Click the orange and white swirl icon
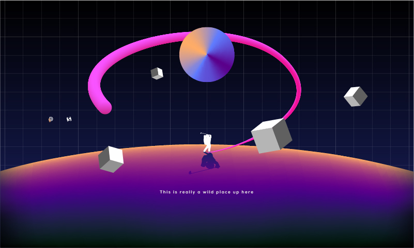The height and width of the screenshot is (248, 414). [51, 119]
